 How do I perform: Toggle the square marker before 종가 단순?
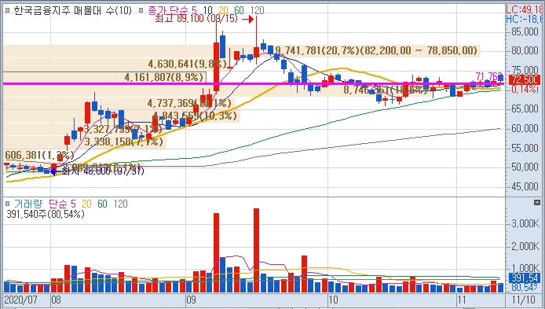click(x=141, y=10)
